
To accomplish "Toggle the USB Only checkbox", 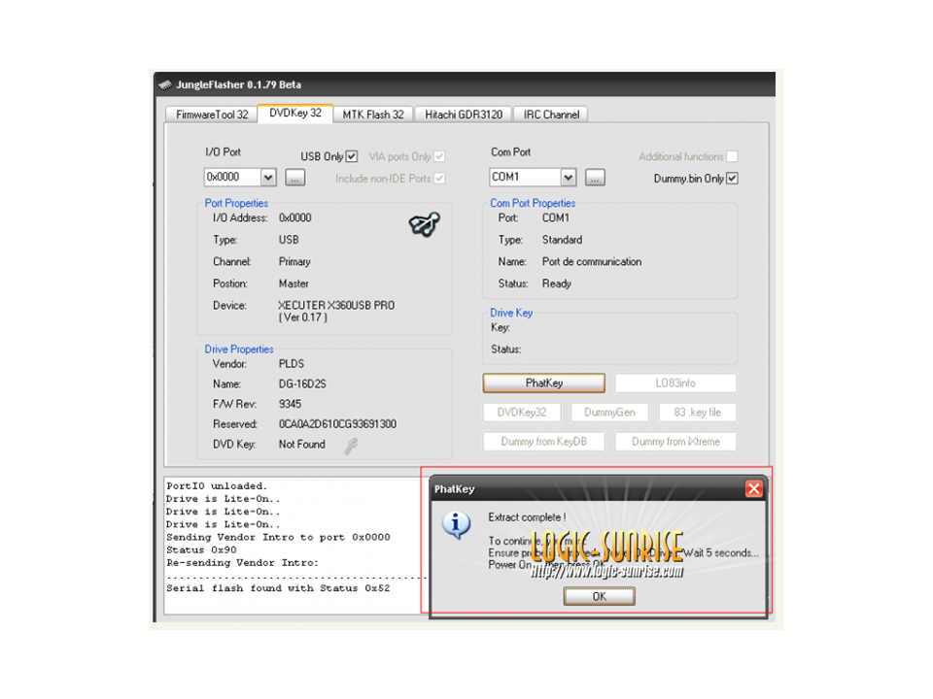I will [x=352, y=156].
